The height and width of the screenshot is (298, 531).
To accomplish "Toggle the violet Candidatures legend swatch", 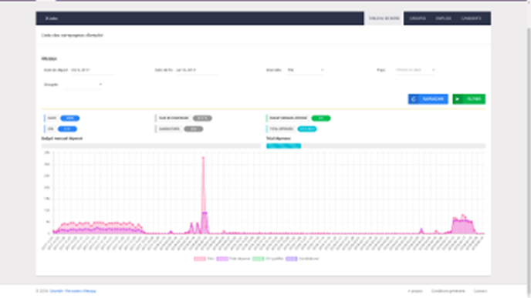I will (x=291, y=259).
